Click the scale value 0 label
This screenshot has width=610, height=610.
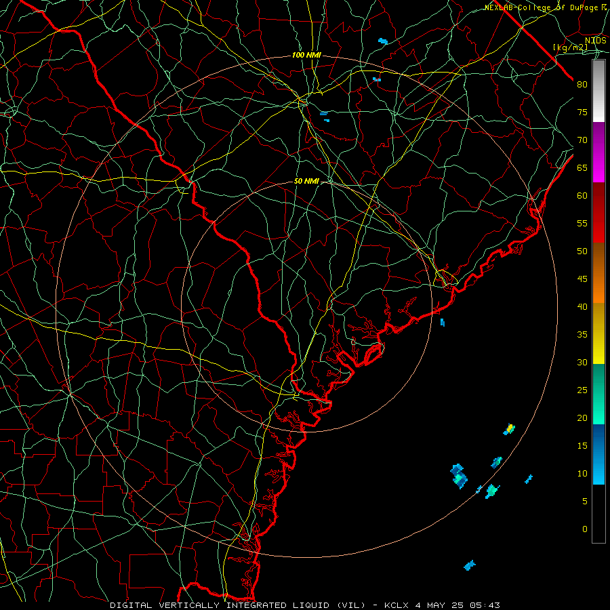[585, 529]
